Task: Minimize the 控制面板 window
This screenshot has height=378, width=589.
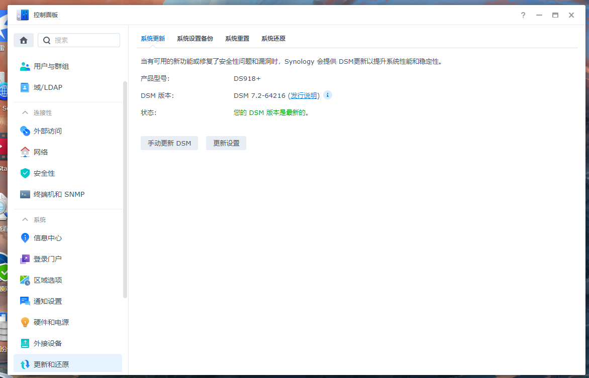Action: [539, 15]
